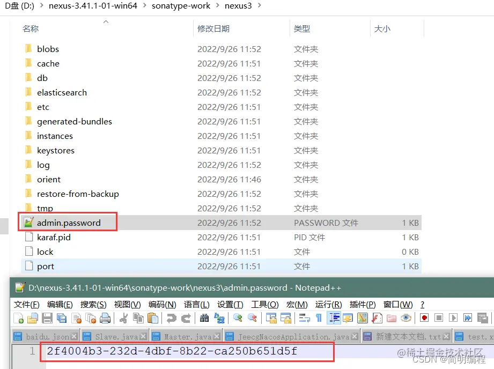Cut selection with the scissors icon
The height and width of the screenshot is (369, 494).
pyautogui.click(x=123, y=318)
